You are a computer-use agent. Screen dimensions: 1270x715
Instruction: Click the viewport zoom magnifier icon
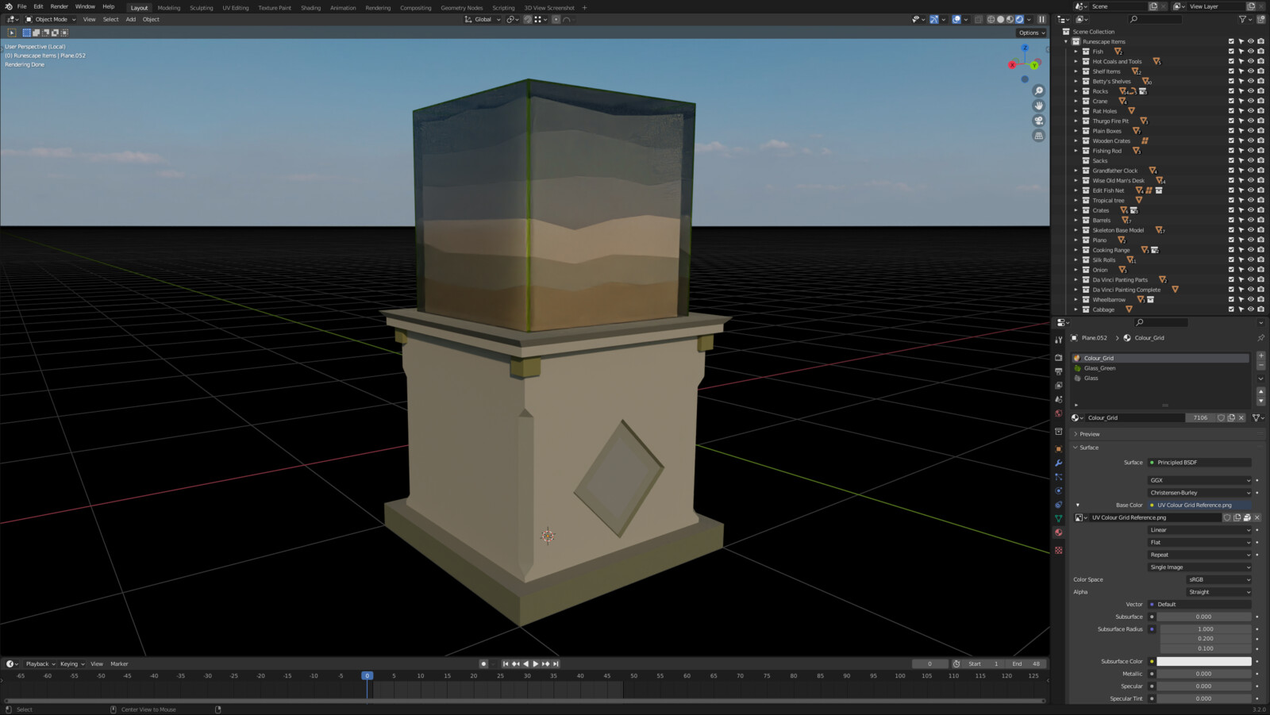(1038, 91)
